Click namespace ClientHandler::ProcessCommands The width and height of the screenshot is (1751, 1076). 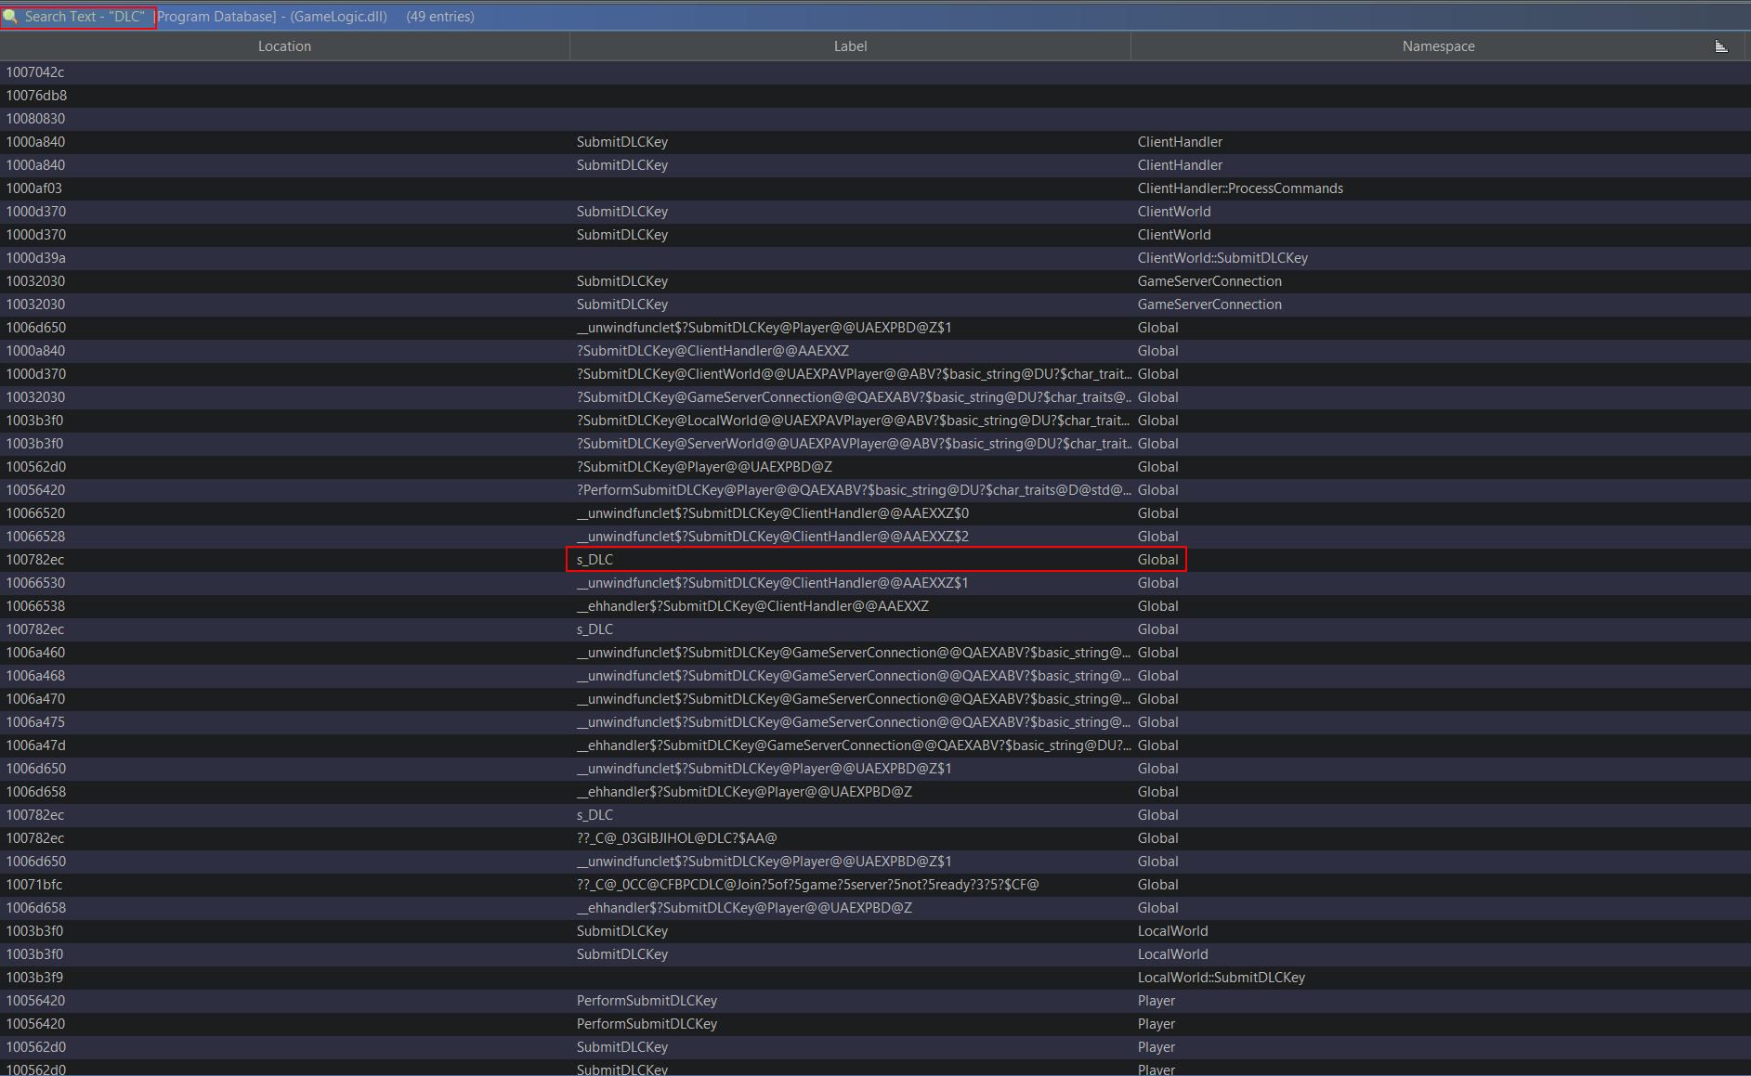point(1240,188)
